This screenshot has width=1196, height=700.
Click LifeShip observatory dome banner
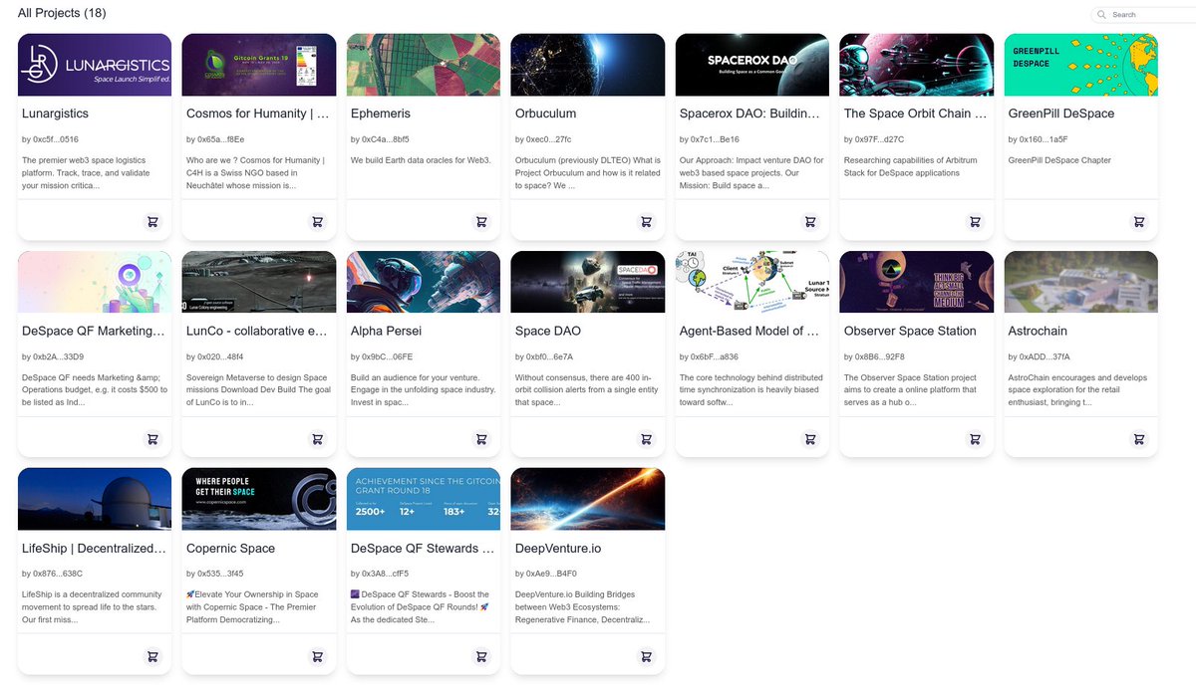(95, 499)
